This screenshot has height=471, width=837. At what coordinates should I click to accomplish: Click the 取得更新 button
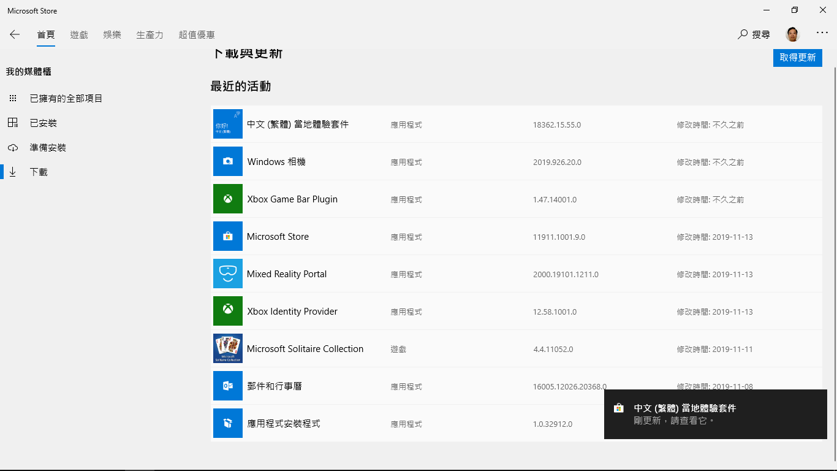(798, 58)
